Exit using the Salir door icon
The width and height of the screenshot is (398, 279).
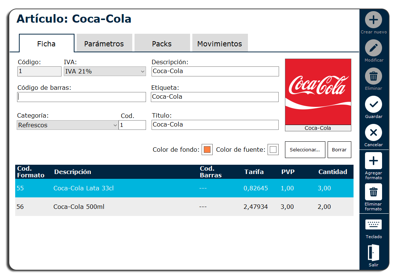374,253
